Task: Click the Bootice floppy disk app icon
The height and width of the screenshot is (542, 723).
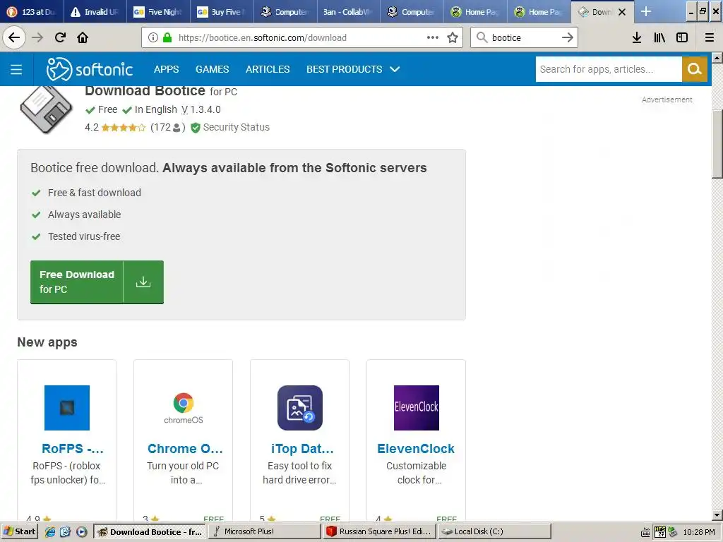Action: [x=46, y=109]
